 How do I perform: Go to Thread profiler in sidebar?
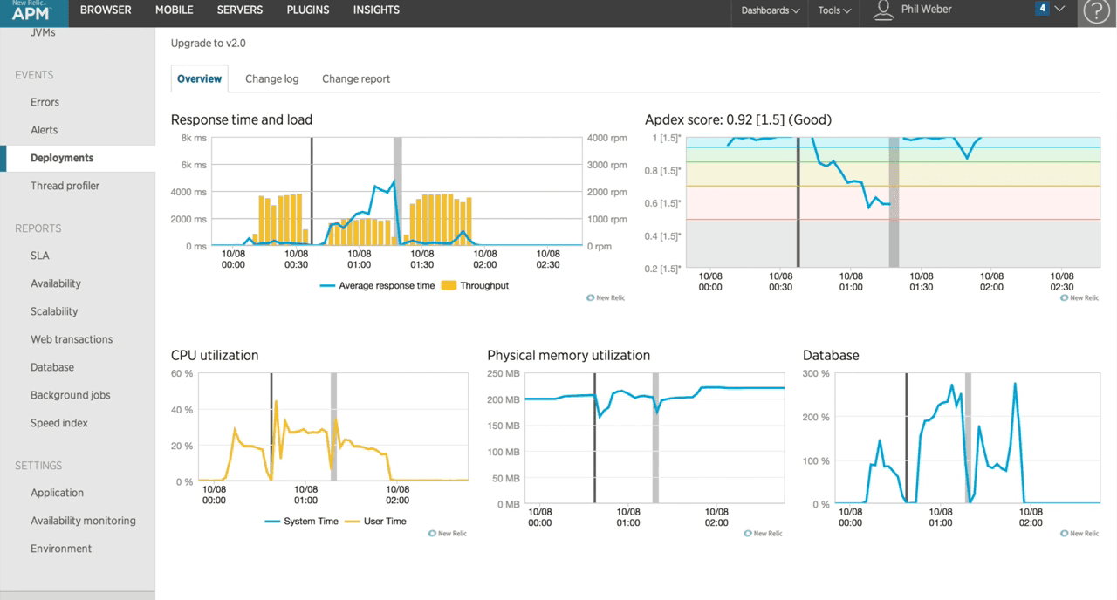[65, 186]
